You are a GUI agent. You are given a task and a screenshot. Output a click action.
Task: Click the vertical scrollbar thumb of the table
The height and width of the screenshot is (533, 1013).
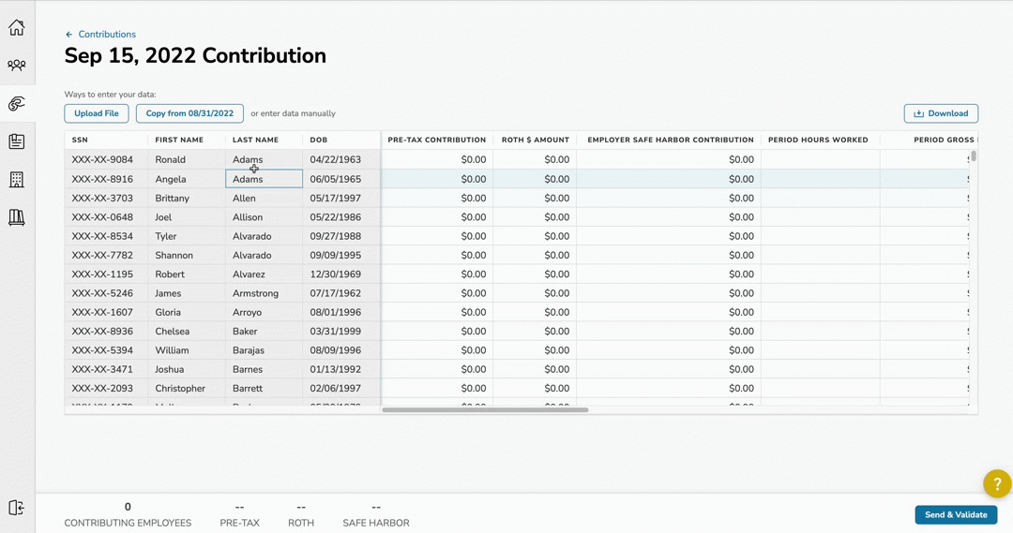click(x=974, y=156)
